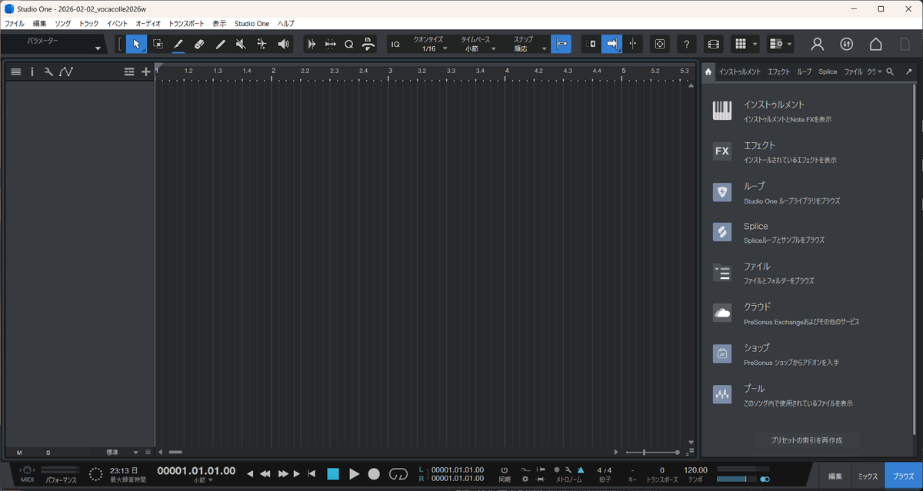Open the transfers updates icon
Image resolution: width=923 pixels, height=491 pixels.
[x=846, y=44]
